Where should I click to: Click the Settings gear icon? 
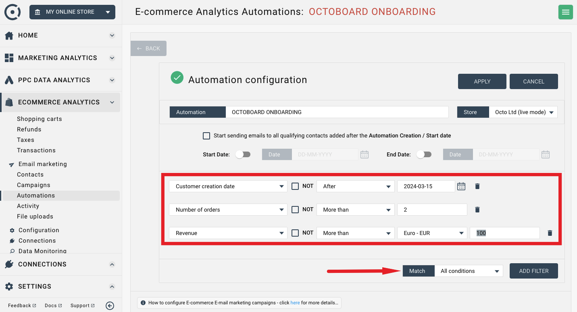(9, 286)
